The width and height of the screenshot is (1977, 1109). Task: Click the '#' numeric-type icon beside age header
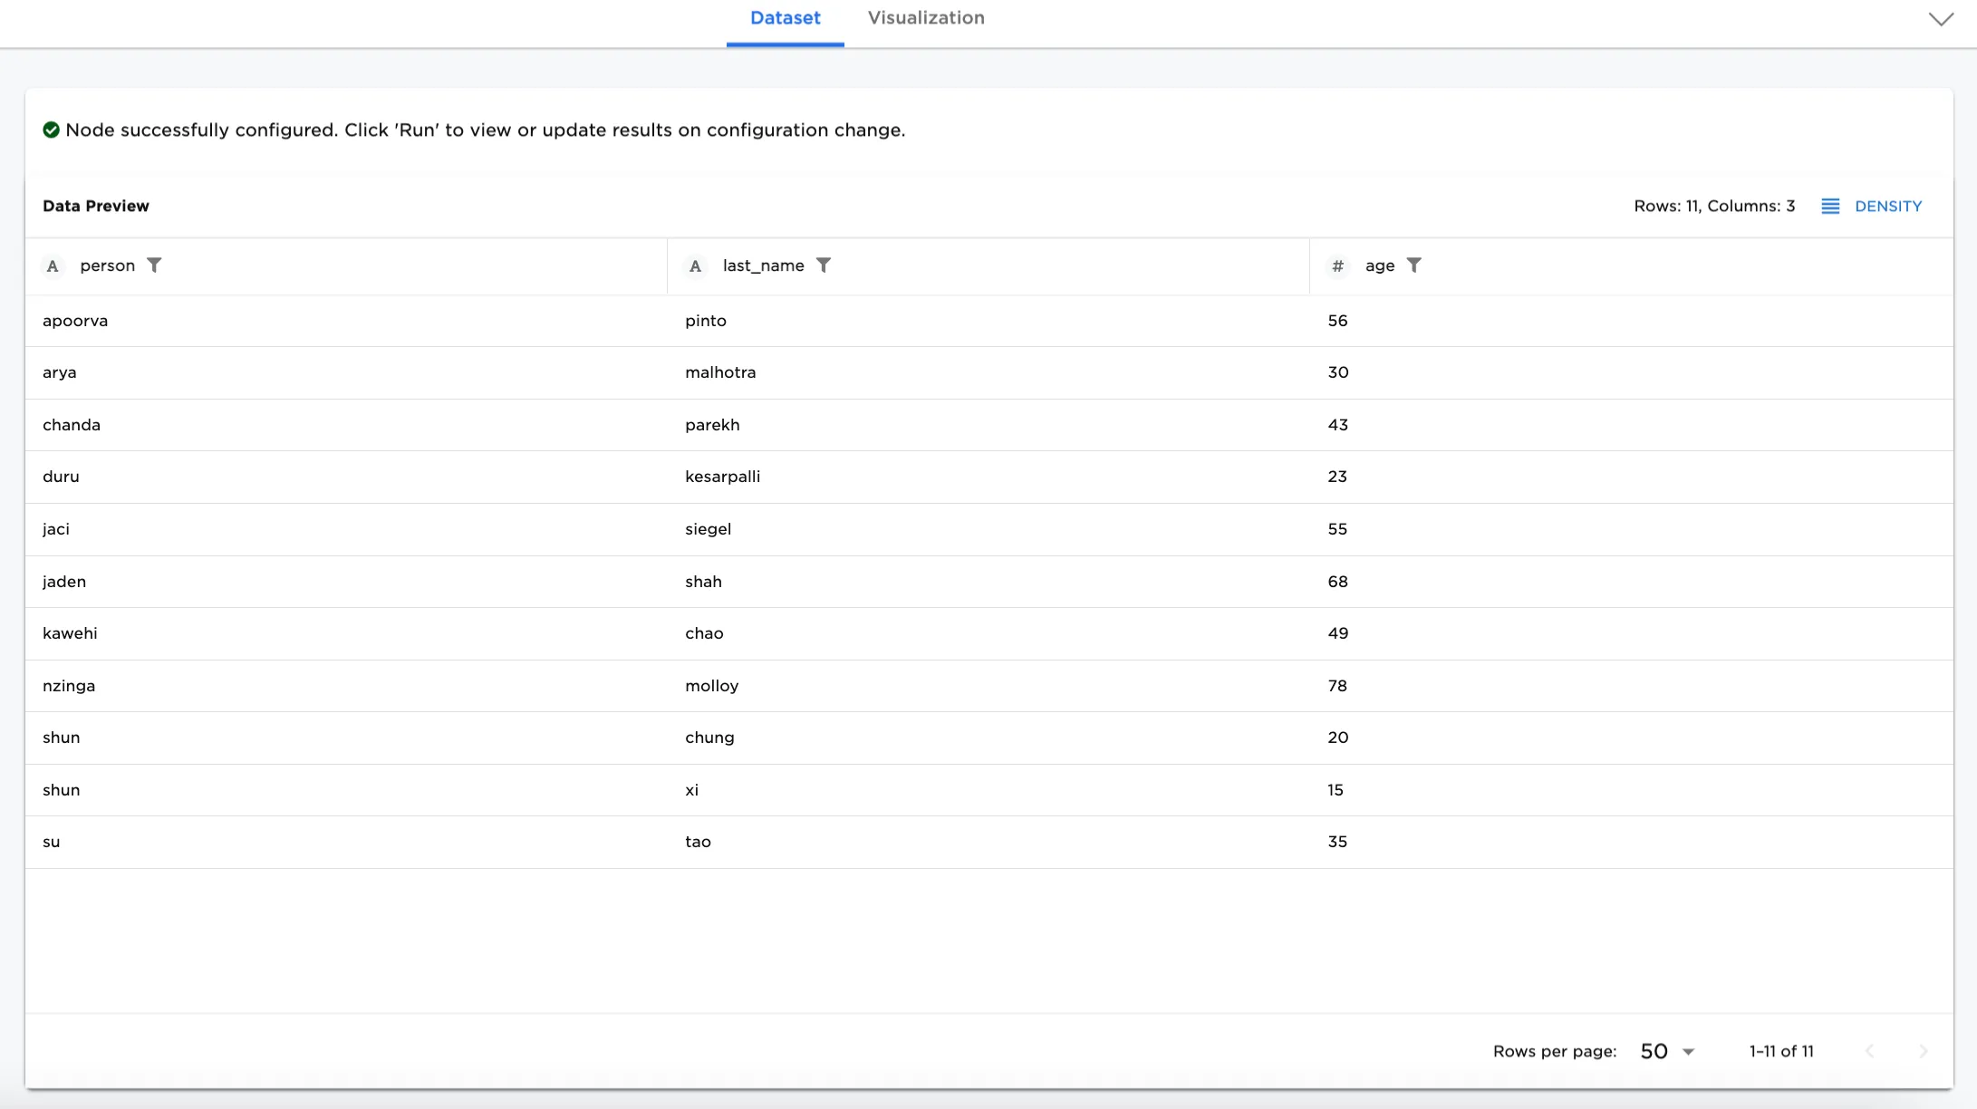click(1338, 265)
